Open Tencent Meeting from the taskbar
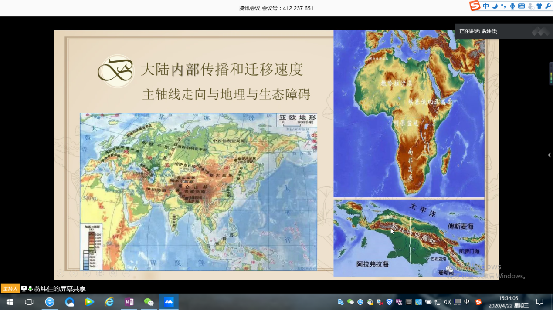The image size is (553, 310). [x=169, y=302]
